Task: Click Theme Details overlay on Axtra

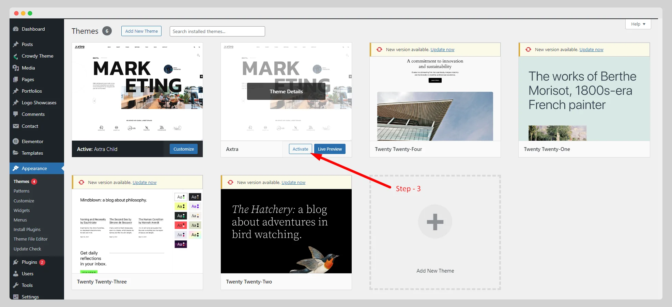Action: [x=286, y=91]
